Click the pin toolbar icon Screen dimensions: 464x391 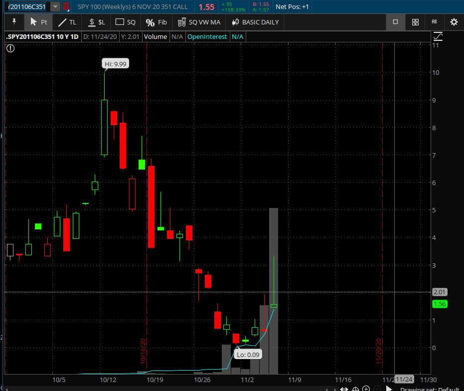(x=14, y=22)
